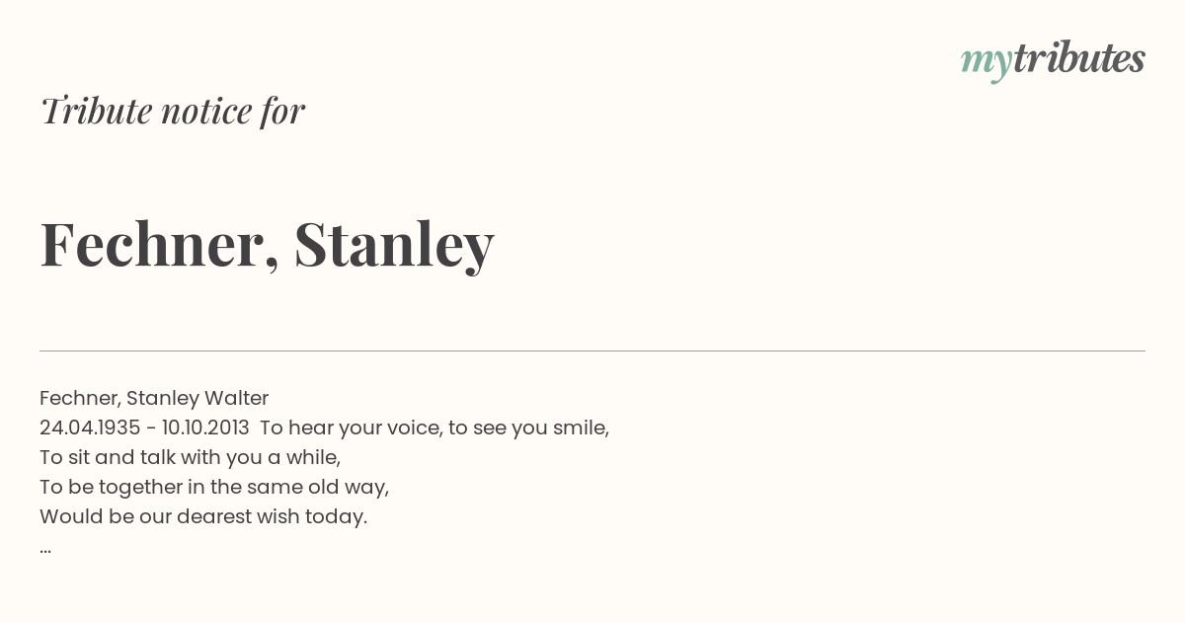The image size is (1185, 622).
Task: Click the line 'To sit and talk with you a while'
Action: click(x=190, y=457)
